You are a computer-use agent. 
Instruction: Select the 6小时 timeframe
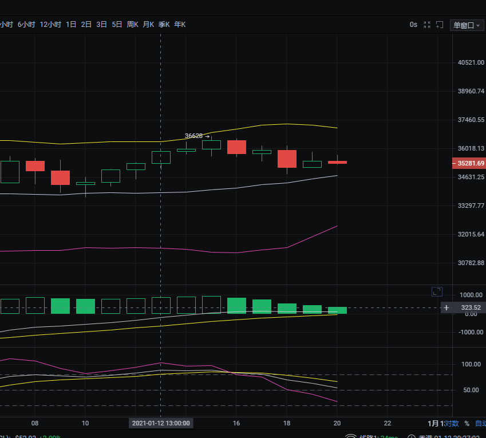point(26,25)
